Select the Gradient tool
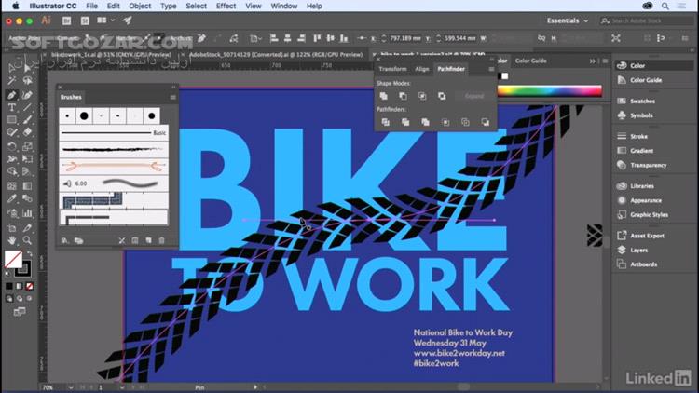Image resolution: width=699 pixels, height=393 pixels. coord(27,186)
